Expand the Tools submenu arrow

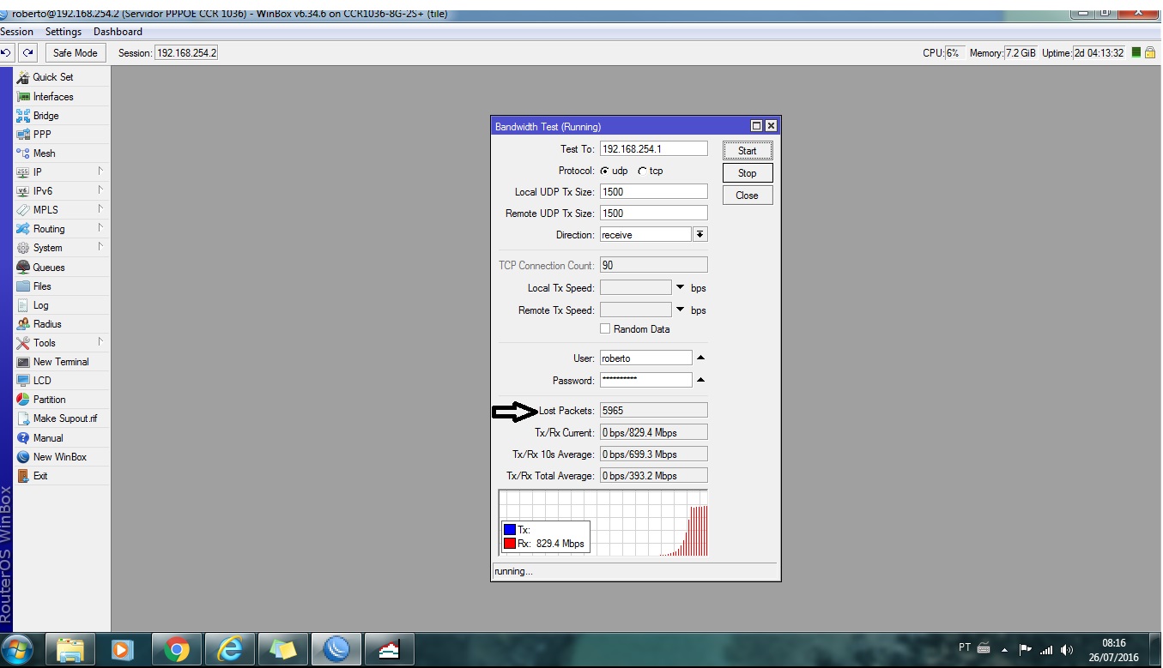pyautogui.click(x=100, y=342)
